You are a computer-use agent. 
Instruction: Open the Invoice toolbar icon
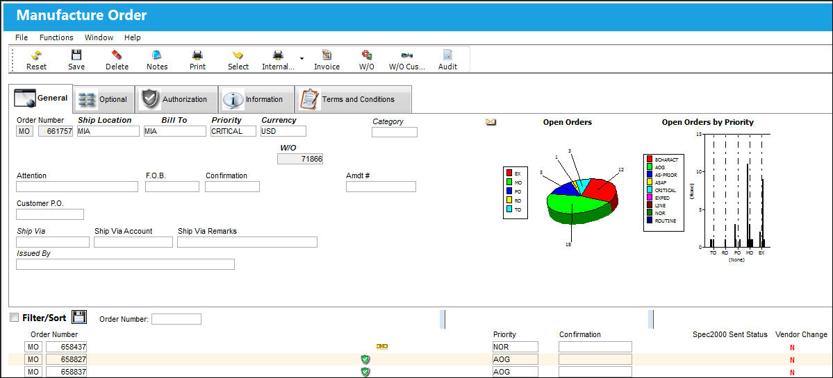[327, 55]
